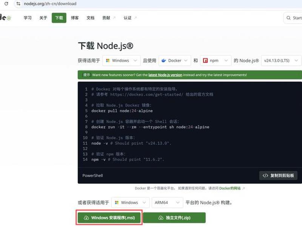The width and height of the screenshot is (302, 227).
Task: Open the 博客 navigation item
Action: pyautogui.click(x=74, y=18)
